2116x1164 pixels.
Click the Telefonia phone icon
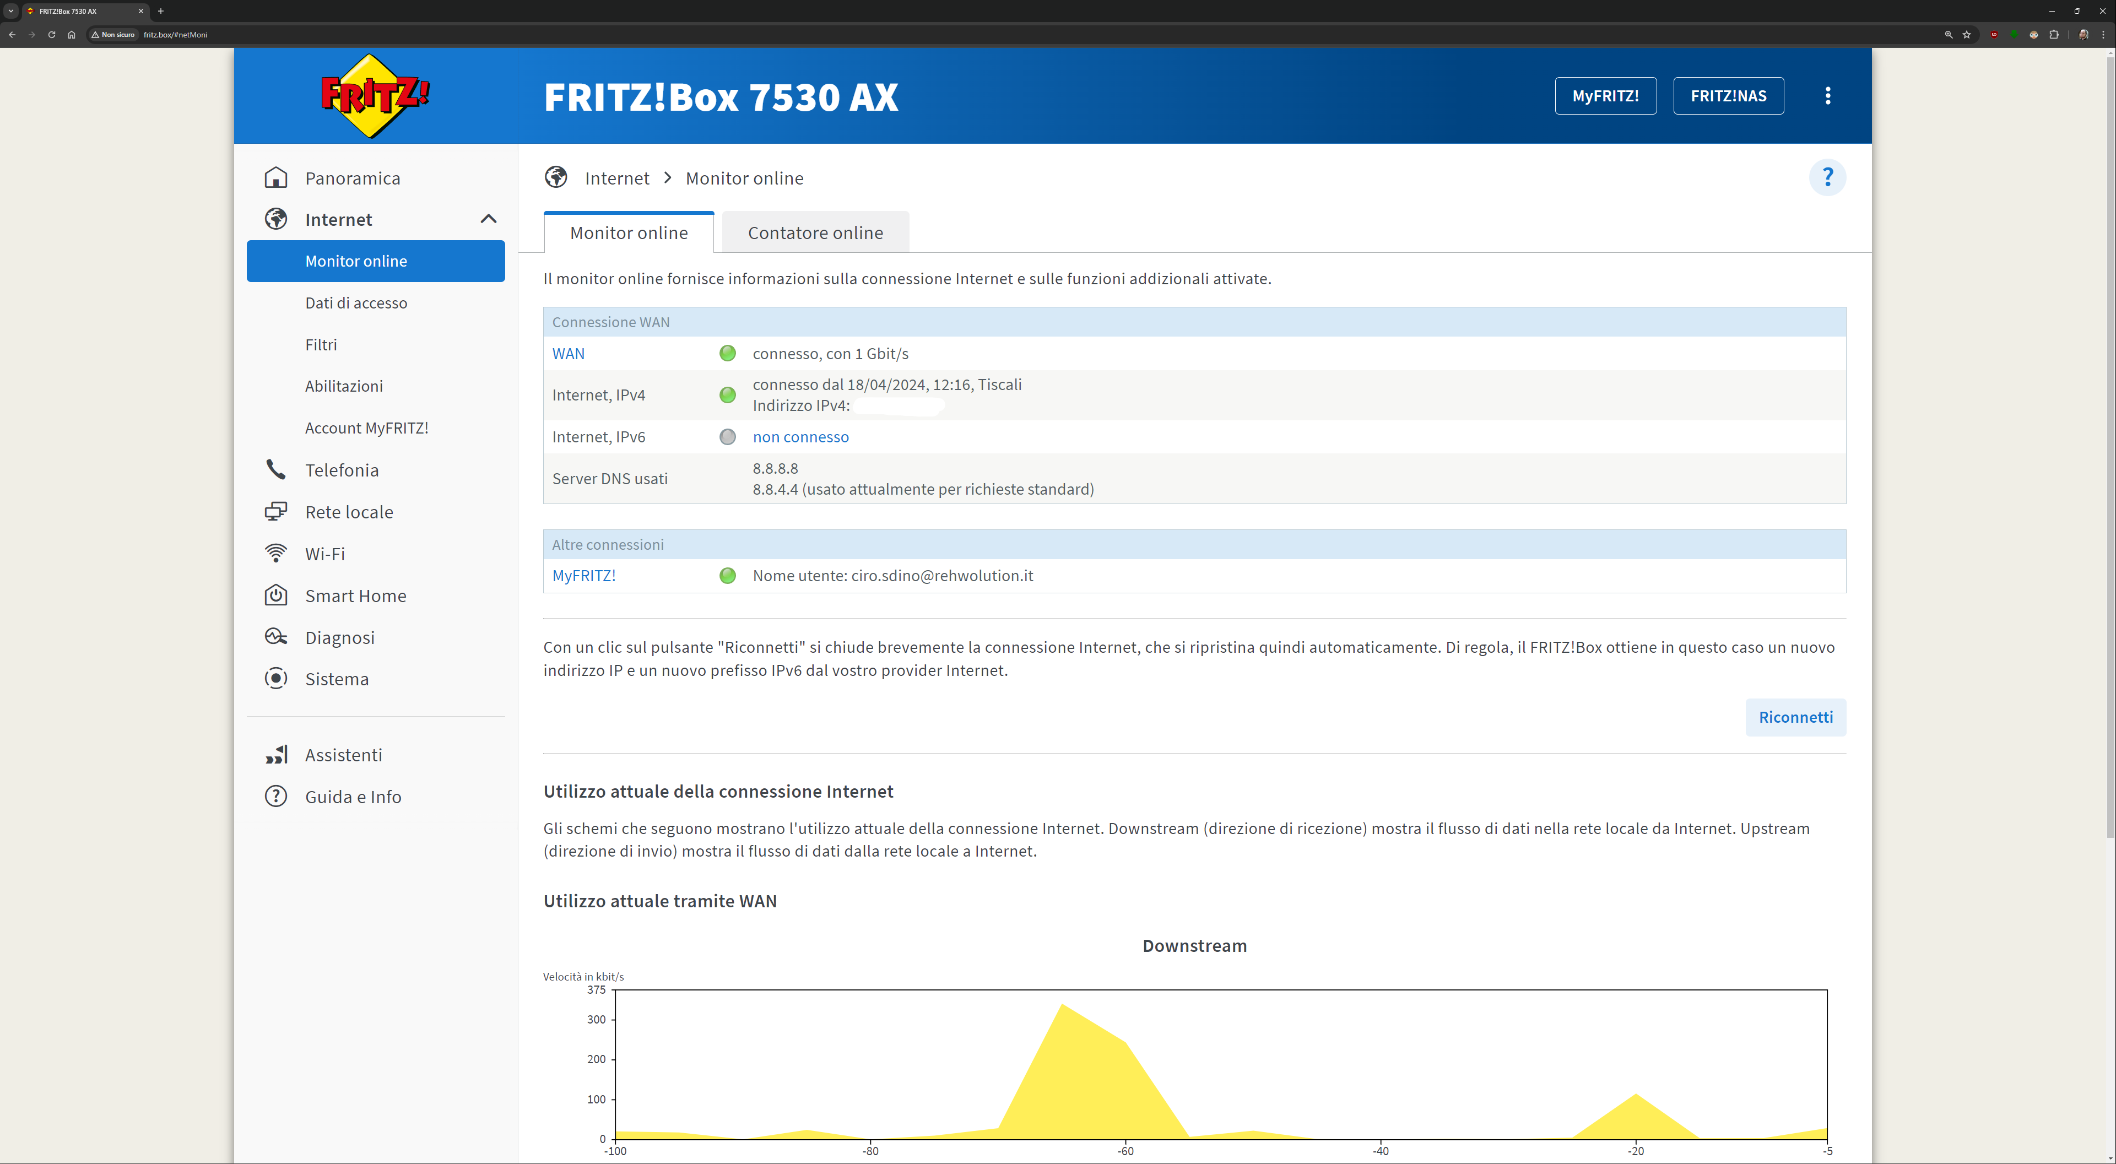click(x=276, y=470)
